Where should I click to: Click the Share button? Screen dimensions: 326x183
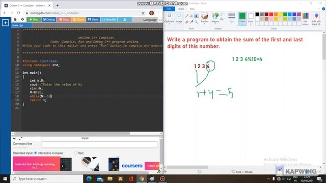click(x=78, y=19)
